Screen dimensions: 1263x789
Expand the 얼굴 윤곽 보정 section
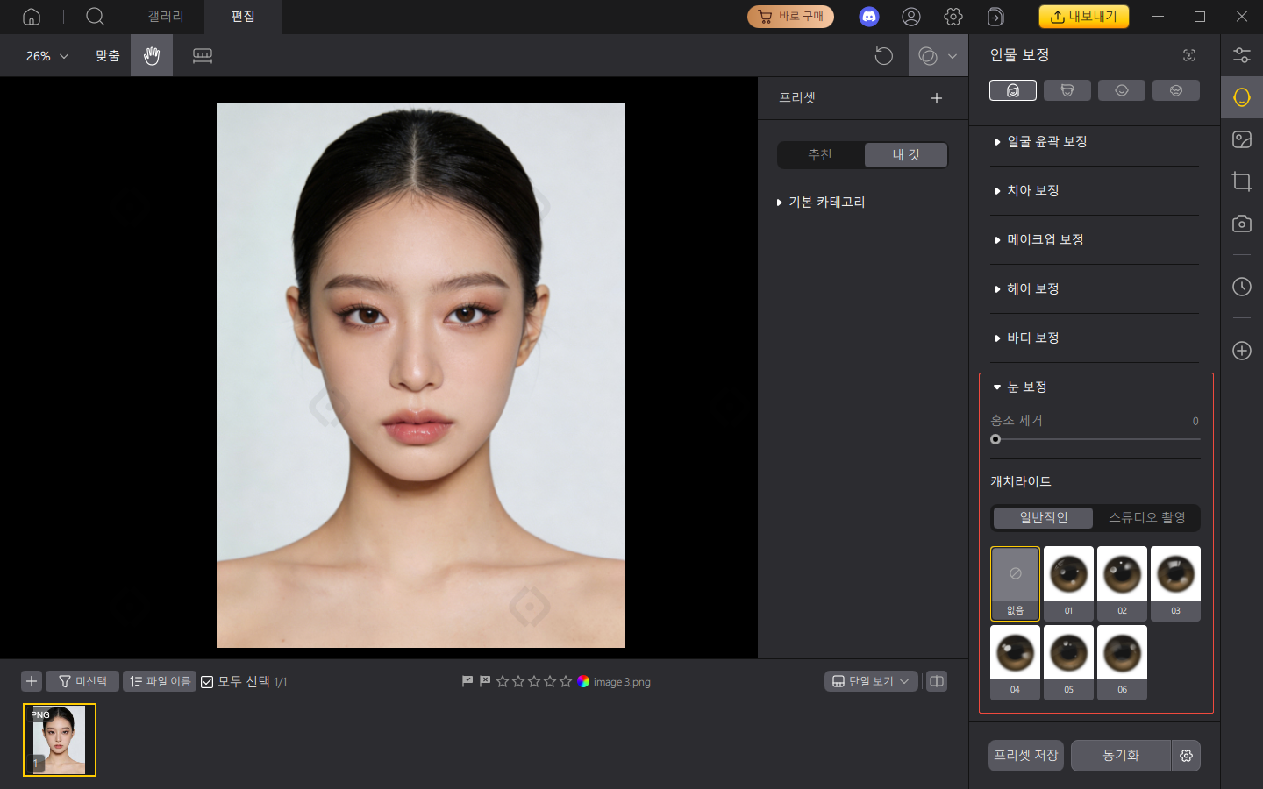click(1046, 142)
